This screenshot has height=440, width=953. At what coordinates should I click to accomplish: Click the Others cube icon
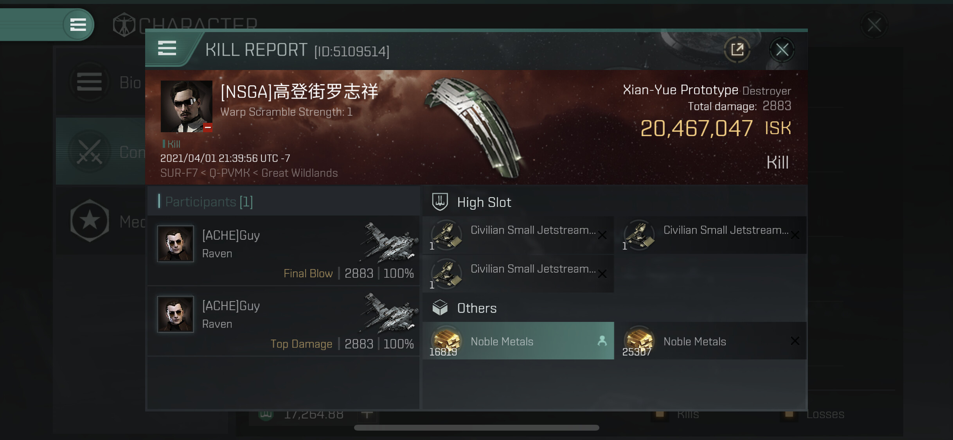(440, 308)
